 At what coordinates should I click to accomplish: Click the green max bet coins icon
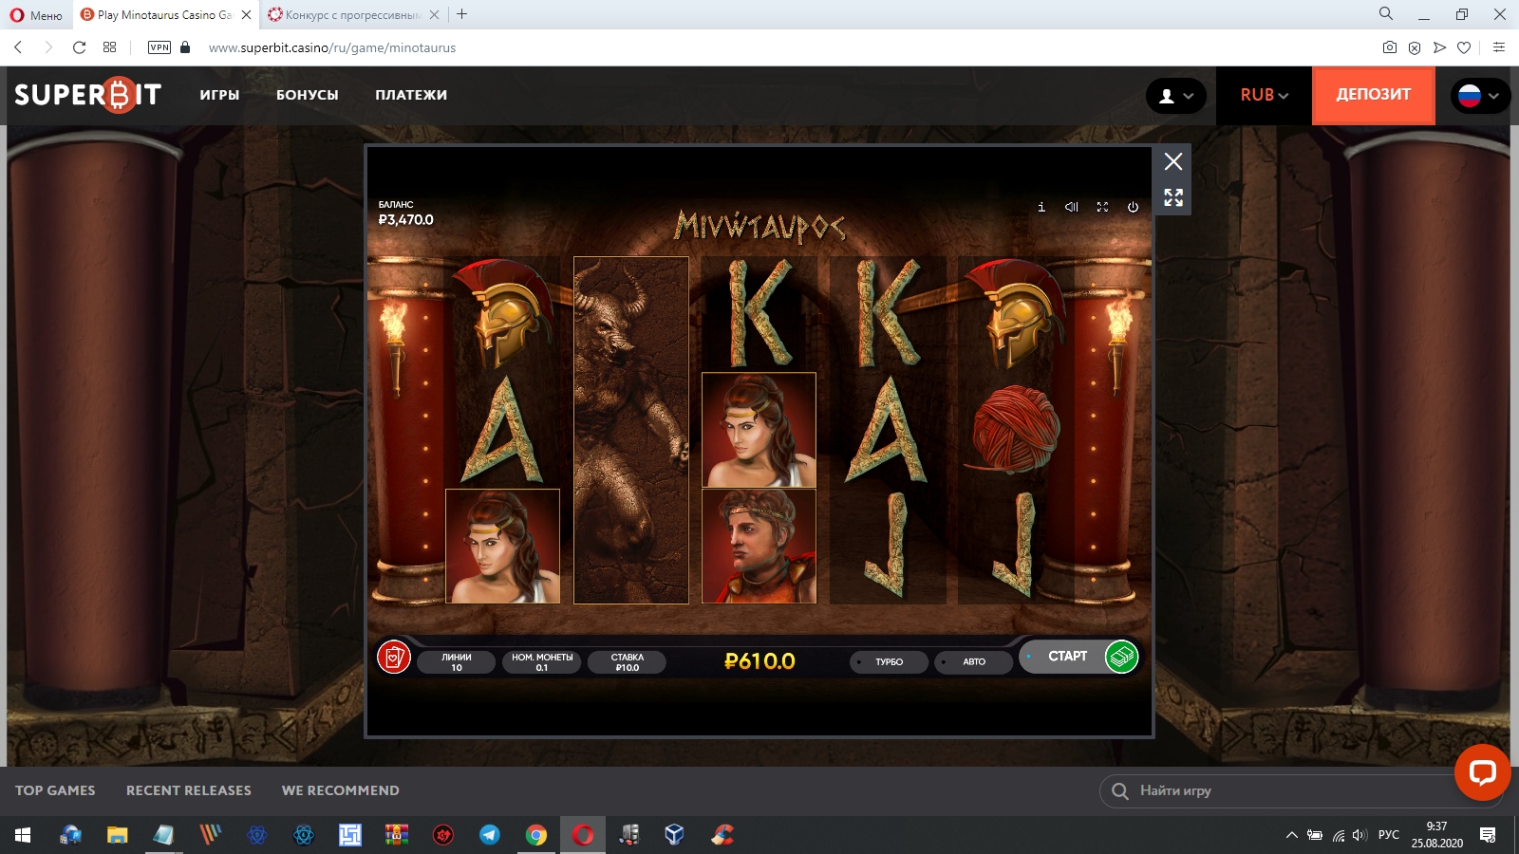point(1121,657)
